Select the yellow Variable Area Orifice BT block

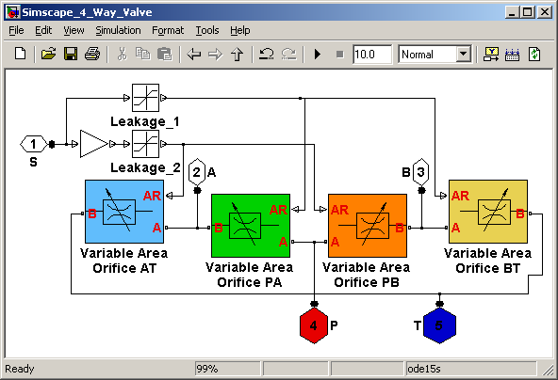[x=488, y=212]
